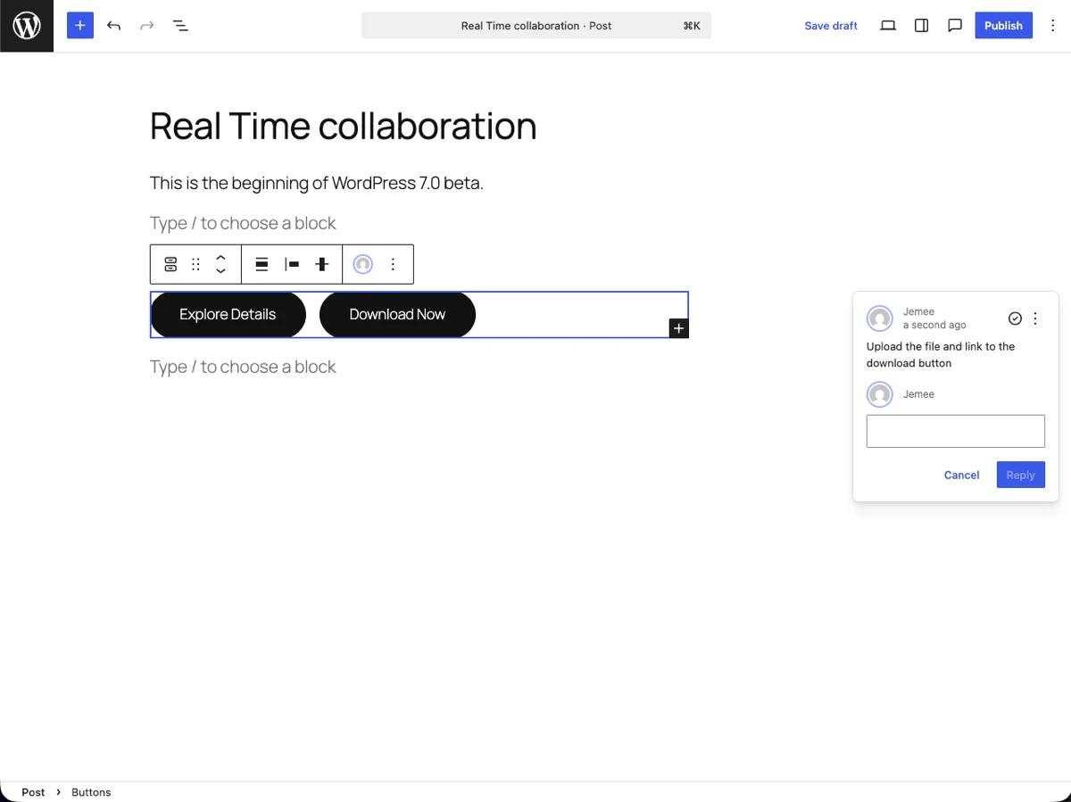Click the reply author Jemee avatar
This screenshot has height=802, width=1071.
880,393
